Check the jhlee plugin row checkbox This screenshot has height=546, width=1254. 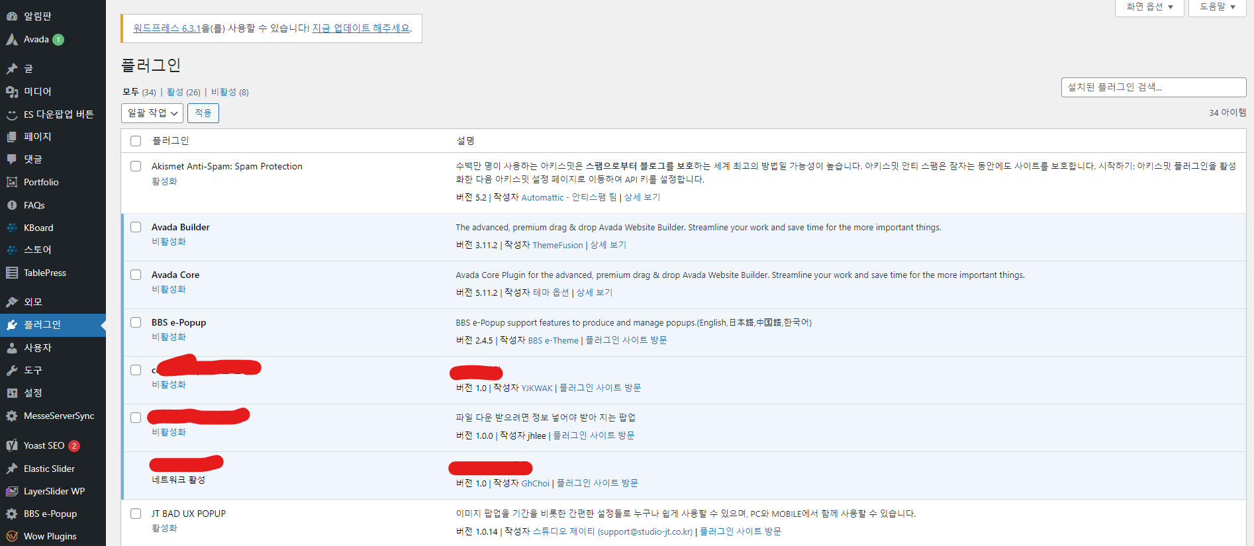(x=136, y=418)
